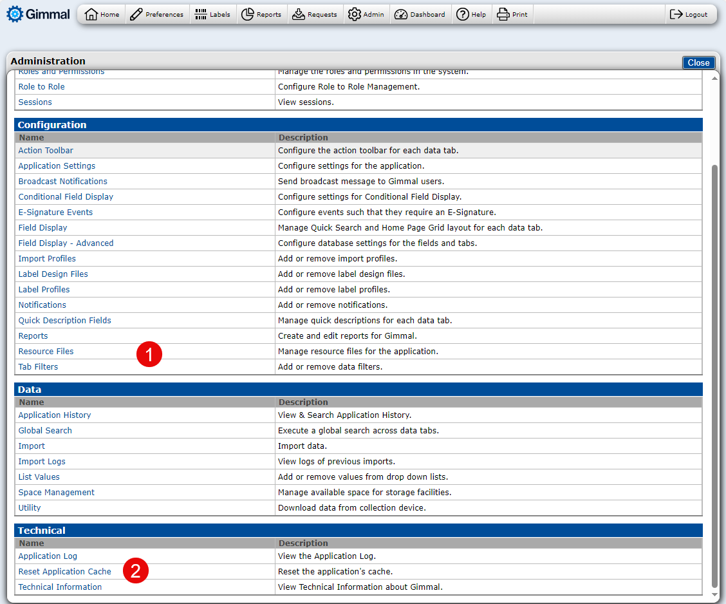Click the Print printer icon

coord(503,14)
